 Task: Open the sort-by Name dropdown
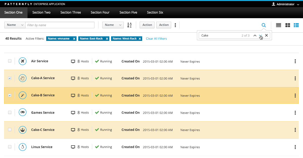coord(113,25)
